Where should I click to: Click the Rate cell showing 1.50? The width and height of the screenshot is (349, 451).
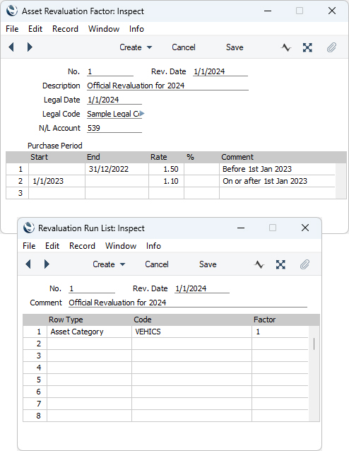coord(166,169)
